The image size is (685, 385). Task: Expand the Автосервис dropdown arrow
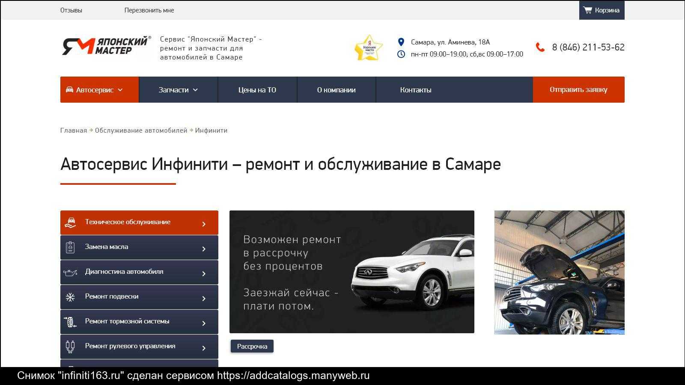pos(120,90)
